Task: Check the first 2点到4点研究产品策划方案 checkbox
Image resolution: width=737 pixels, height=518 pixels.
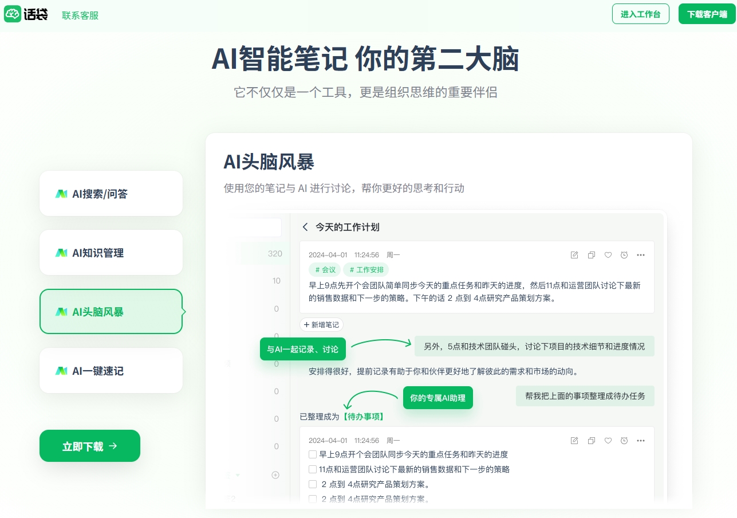Action: click(x=313, y=484)
